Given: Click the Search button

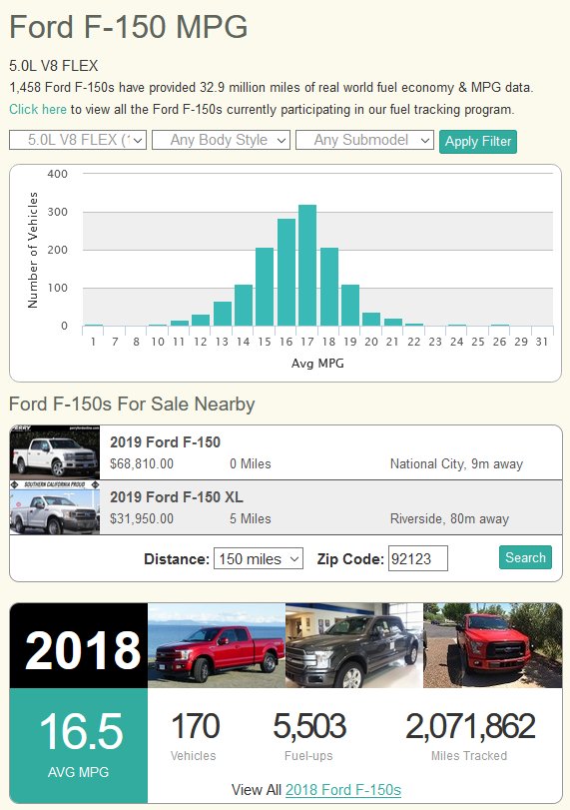Looking at the screenshot, I should pyautogui.click(x=525, y=557).
